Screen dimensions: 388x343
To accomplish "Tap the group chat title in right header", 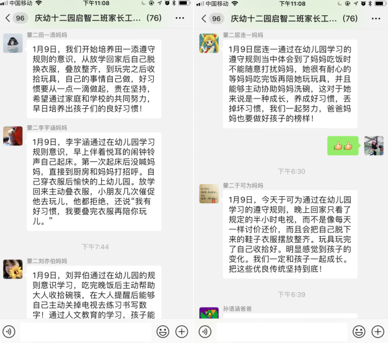I will [x=294, y=18].
